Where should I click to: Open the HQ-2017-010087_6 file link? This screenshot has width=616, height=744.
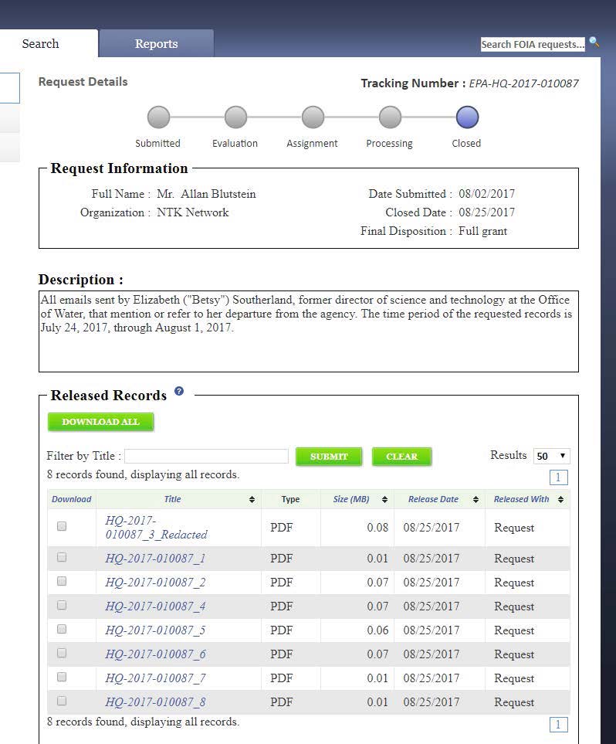155,654
